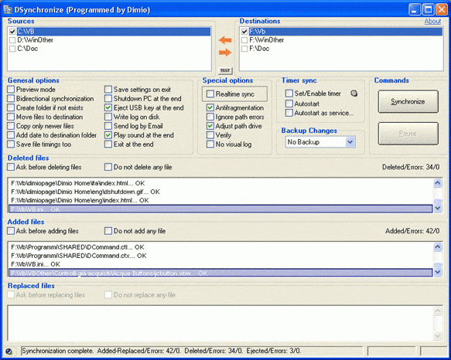The height and width of the screenshot is (360, 451).
Task: Enable Write log on disk
Action: coord(108,117)
